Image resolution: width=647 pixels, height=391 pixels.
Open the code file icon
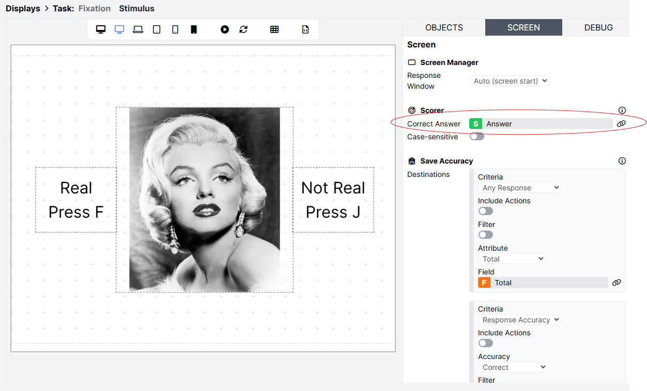305,29
